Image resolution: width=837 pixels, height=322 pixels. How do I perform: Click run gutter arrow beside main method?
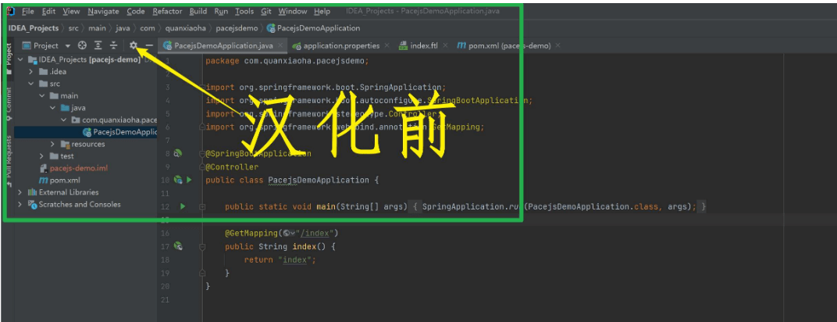point(183,206)
